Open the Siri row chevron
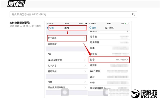 pos(85,54)
